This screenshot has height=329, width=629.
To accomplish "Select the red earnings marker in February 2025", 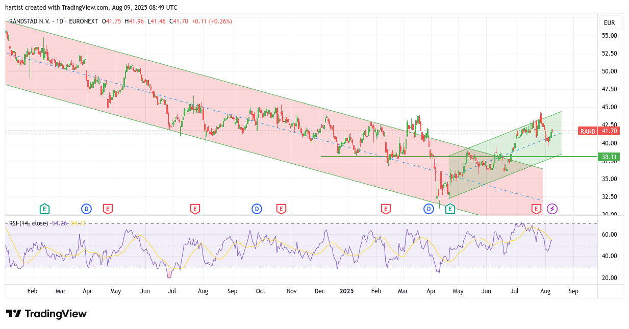I will point(386,209).
